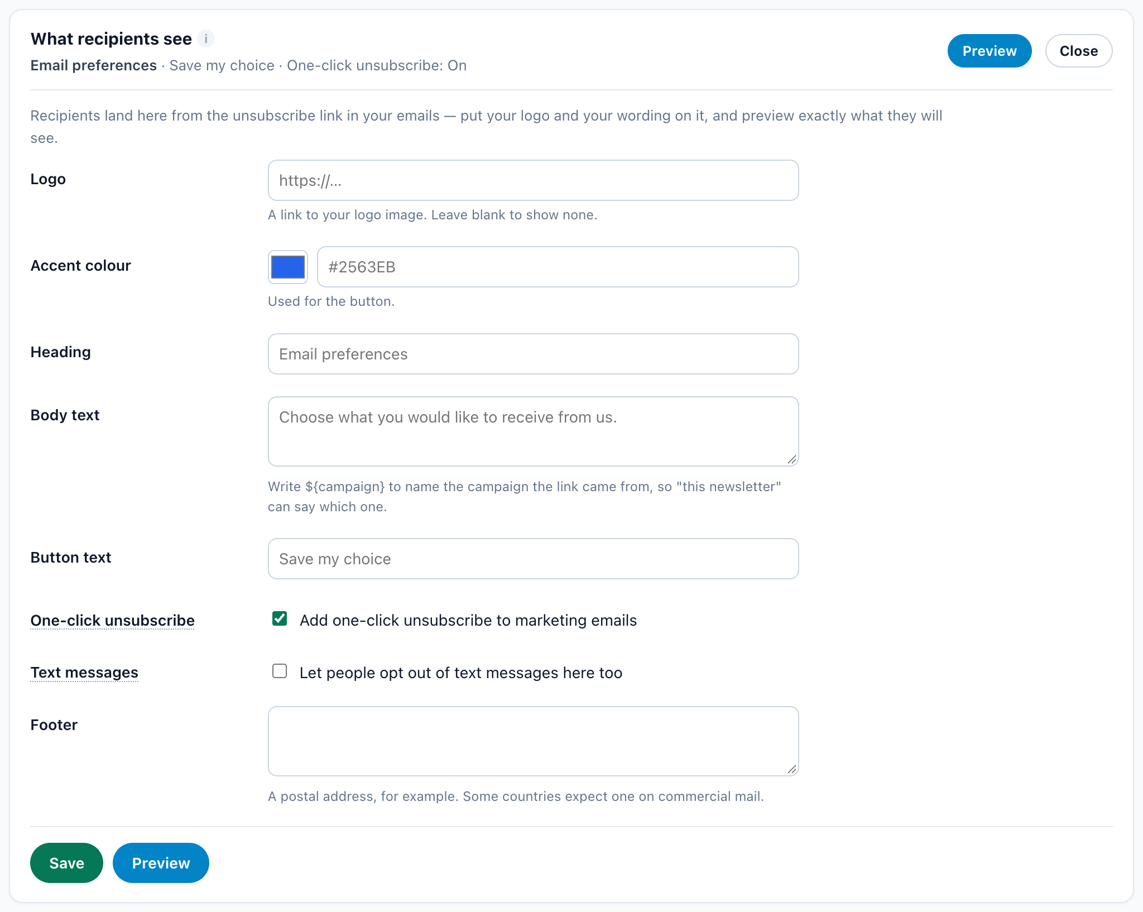Click the postal address hint under Footer
Viewport: 1143px width, 912px height.
point(516,796)
